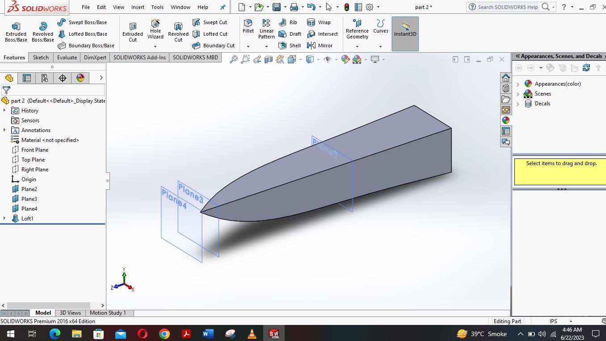The image size is (606, 341).
Task: Open Chrome from the taskbar
Action: pos(164,333)
